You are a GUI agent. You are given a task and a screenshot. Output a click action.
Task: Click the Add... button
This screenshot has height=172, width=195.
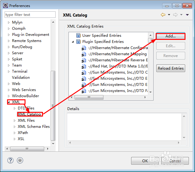(170, 36)
